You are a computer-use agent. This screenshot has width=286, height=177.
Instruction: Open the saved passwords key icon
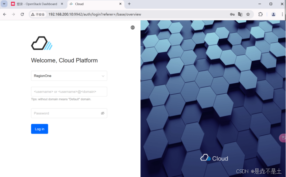(232, 14)
